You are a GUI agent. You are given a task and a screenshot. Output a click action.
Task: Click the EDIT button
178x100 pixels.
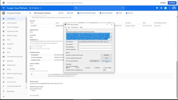[61, 13]
